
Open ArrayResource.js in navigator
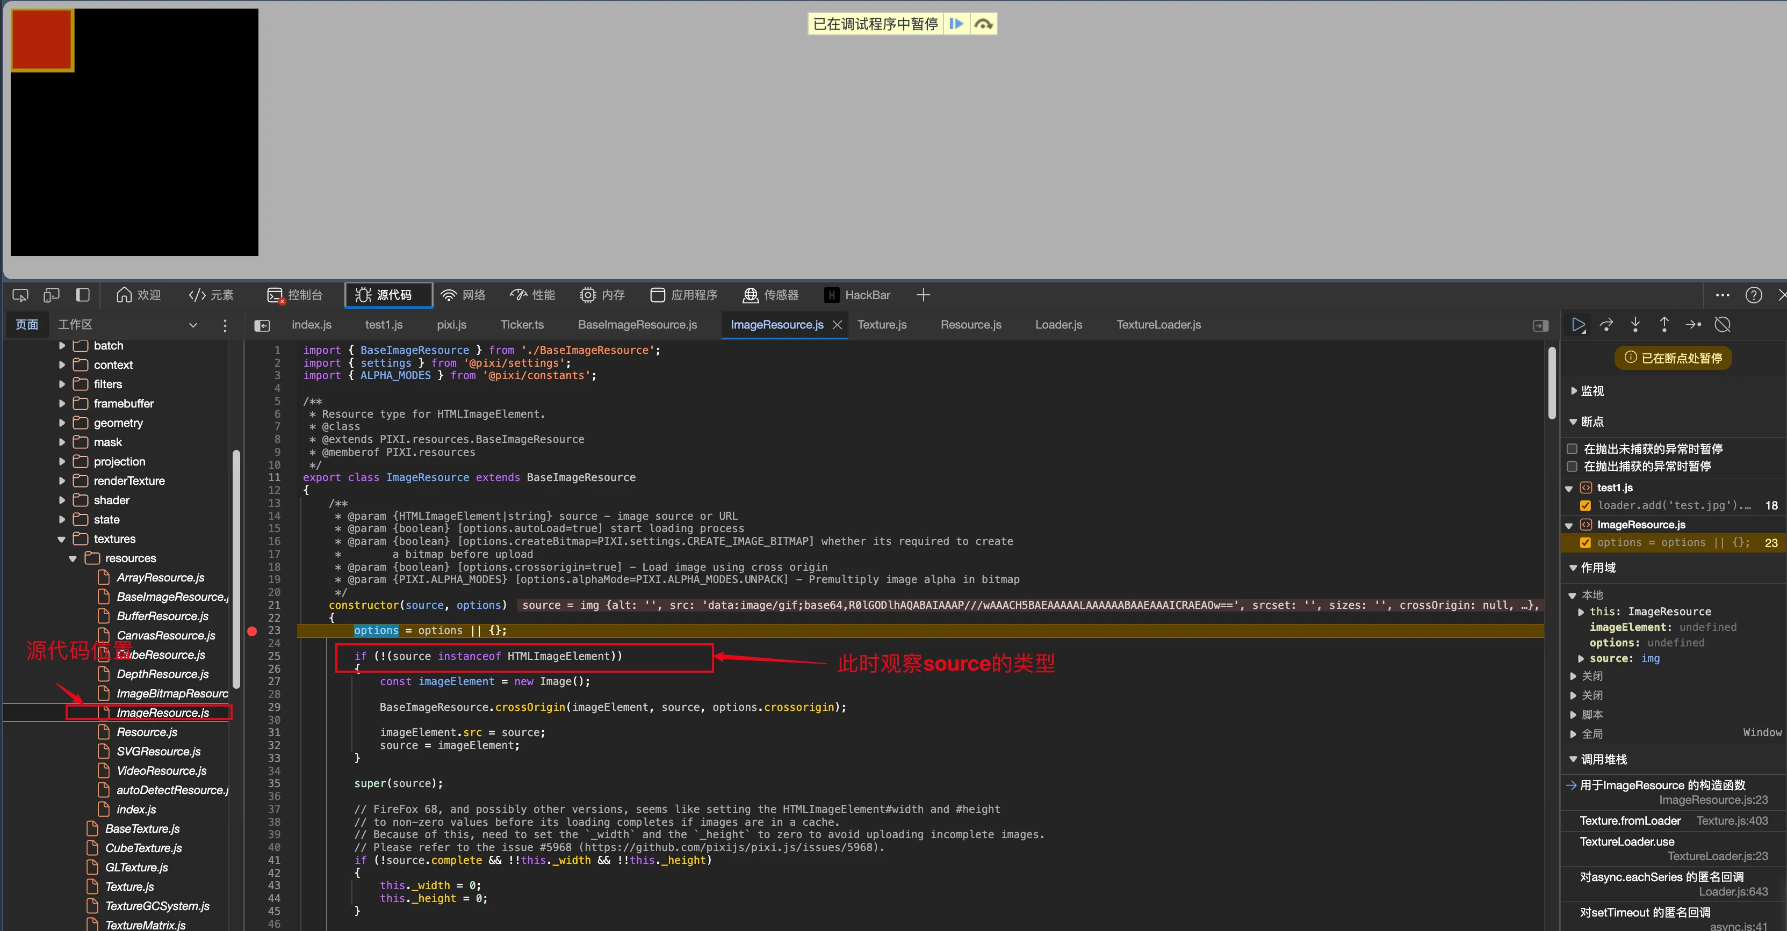(160, 578)
